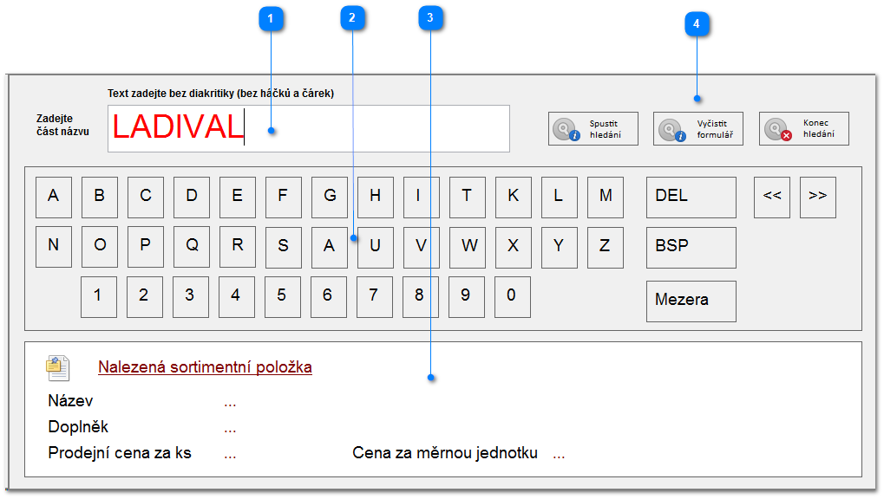Click the 'Zadejte část názvu' label
The image size is (884, 499).
(62, 125)
